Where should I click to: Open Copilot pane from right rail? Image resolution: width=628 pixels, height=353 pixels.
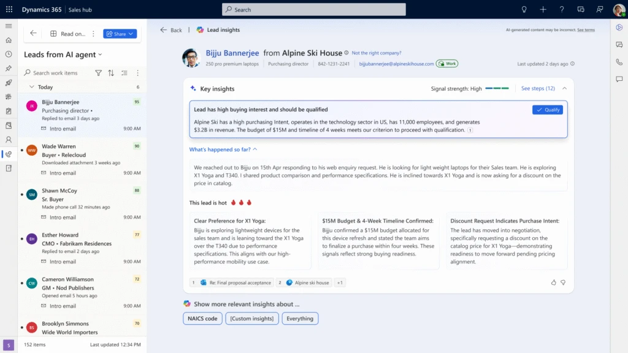[619, 28]
